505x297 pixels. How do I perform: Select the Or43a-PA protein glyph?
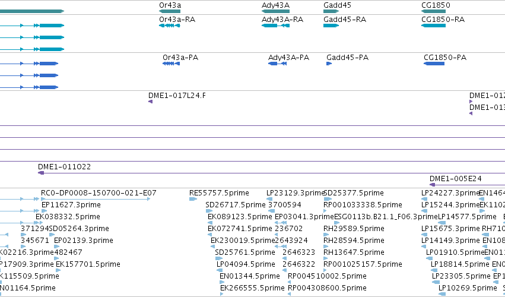coord(171,64)
